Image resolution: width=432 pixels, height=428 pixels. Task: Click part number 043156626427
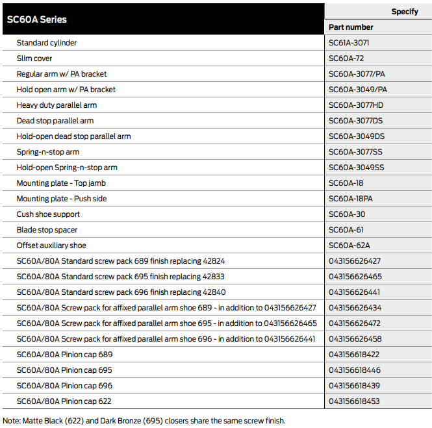pos(355,261)
